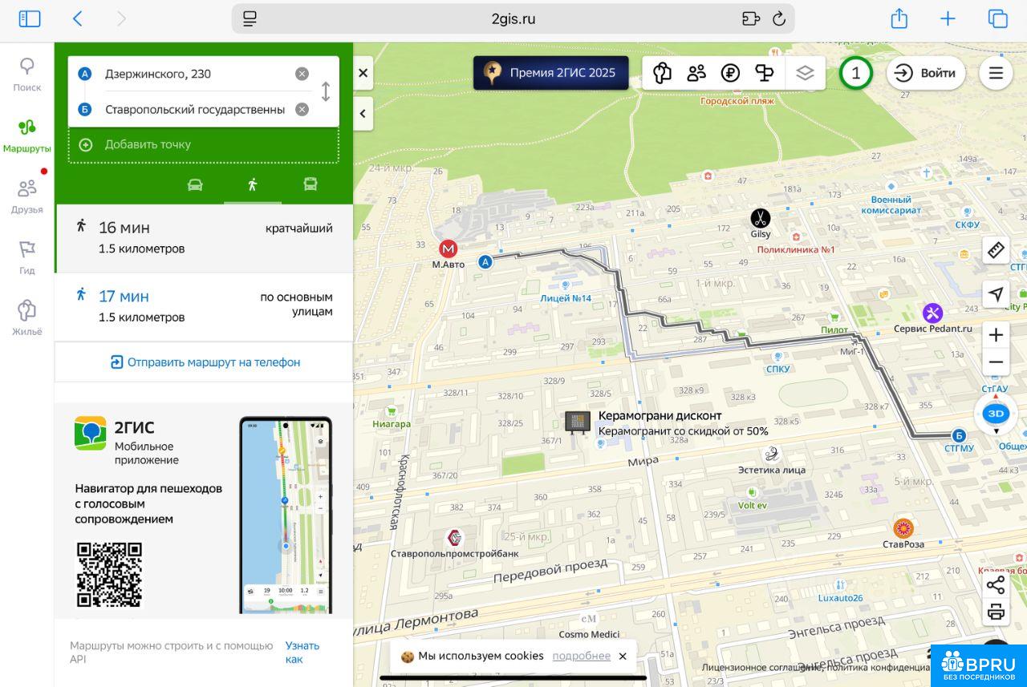The width and height of the screenshot is (1027, 687).
Task: Activate the ruler measurement tool
Action: (996, 250)
